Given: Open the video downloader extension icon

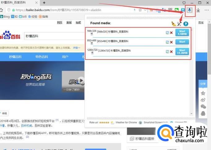Looking at the screenshot, I should click(x=190, y=10).
